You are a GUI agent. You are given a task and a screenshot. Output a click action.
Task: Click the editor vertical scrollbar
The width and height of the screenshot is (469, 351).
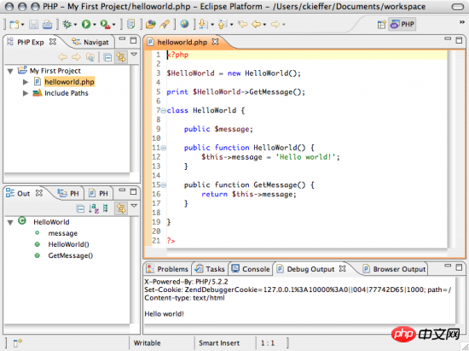(451, 149)
